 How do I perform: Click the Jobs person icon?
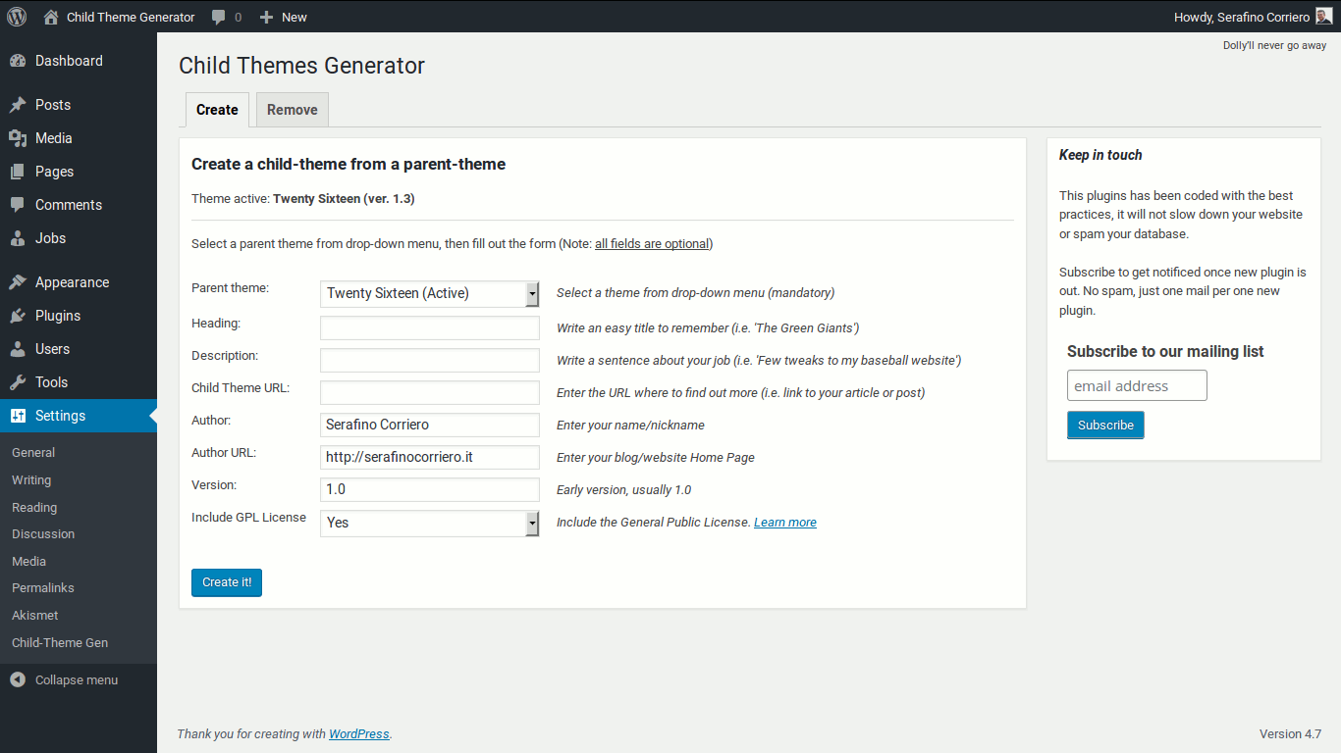click(x=18, y=238)
